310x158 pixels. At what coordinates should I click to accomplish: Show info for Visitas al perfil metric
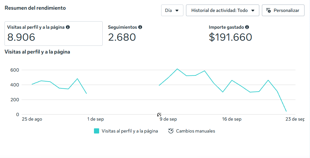click(68, 27)
